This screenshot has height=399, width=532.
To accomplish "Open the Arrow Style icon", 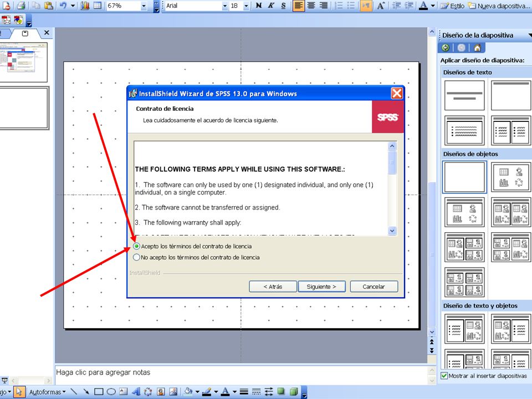I will coord(269,392).
